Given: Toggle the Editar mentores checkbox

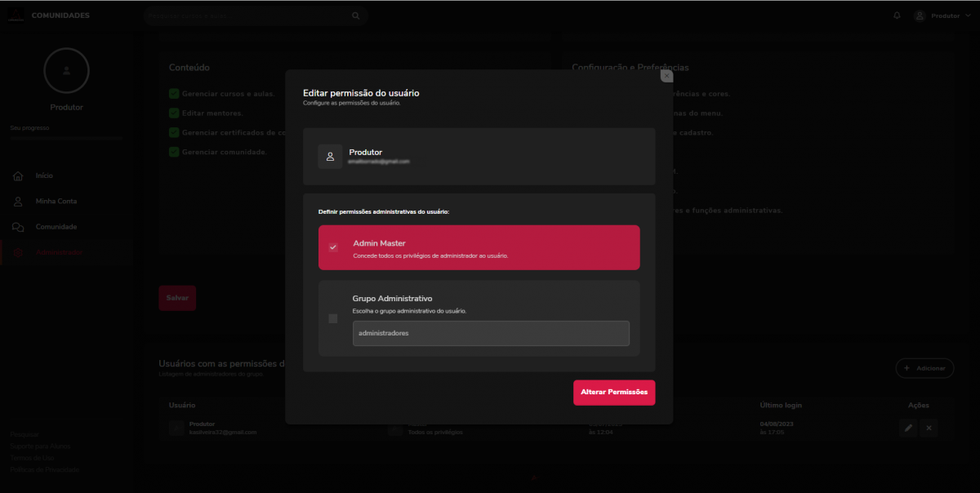Looking at the screenshot, I should pos(174,113).
